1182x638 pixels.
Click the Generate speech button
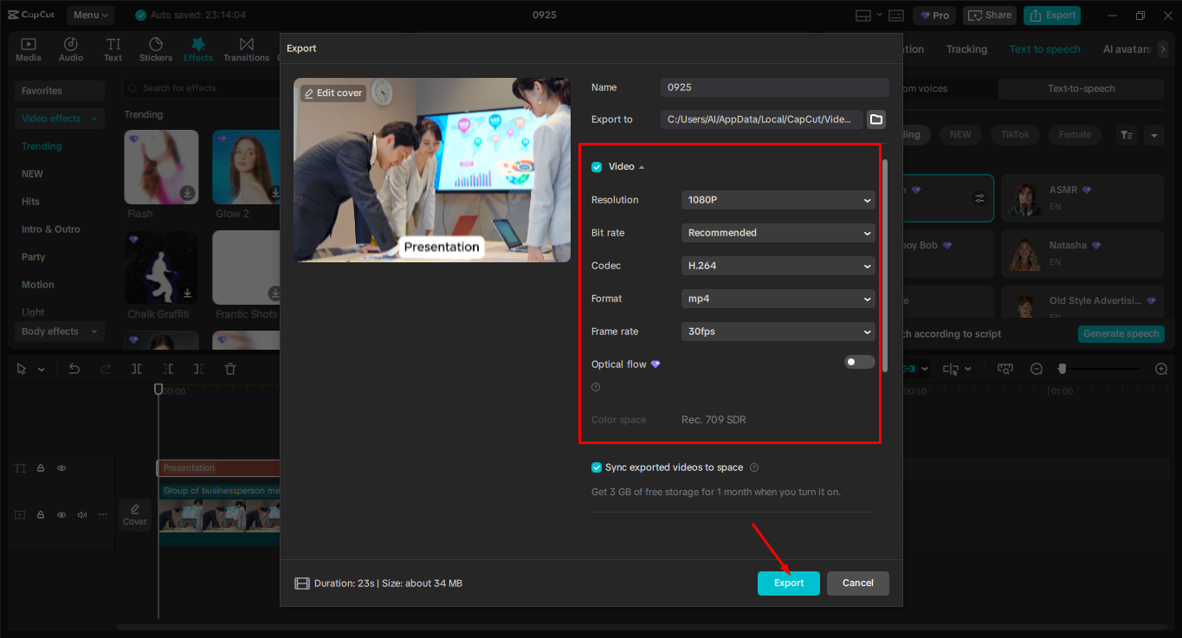1121,333
